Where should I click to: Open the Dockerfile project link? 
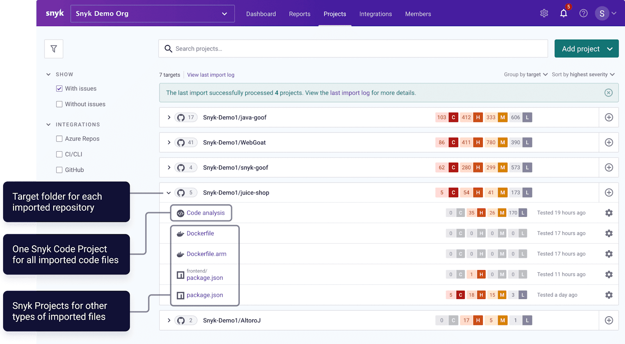click(x=200, y=233)
